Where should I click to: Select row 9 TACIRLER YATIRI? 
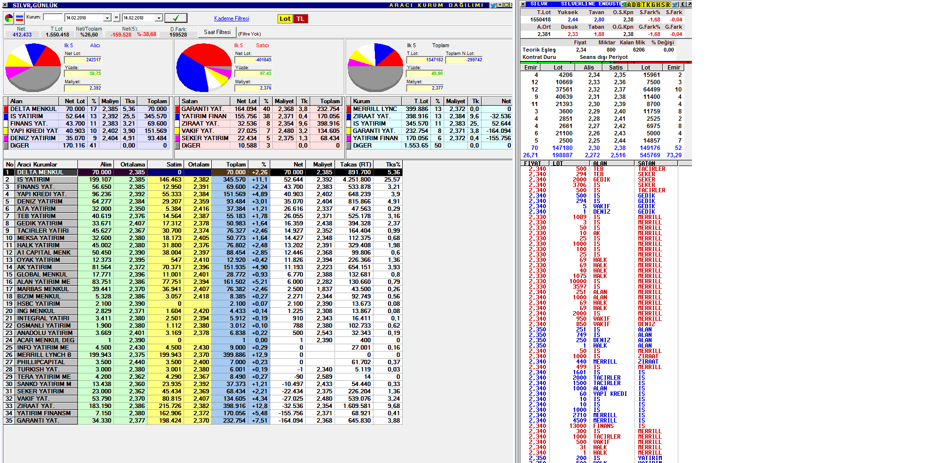[x=203, y=231]
